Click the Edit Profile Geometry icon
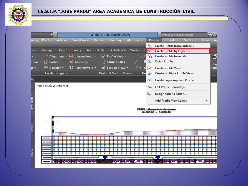The height and width of the screenshot is (186, 248). [150, 87]
